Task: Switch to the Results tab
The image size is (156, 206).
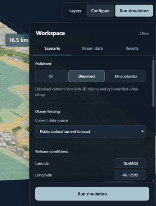Action: click(132, 49)
